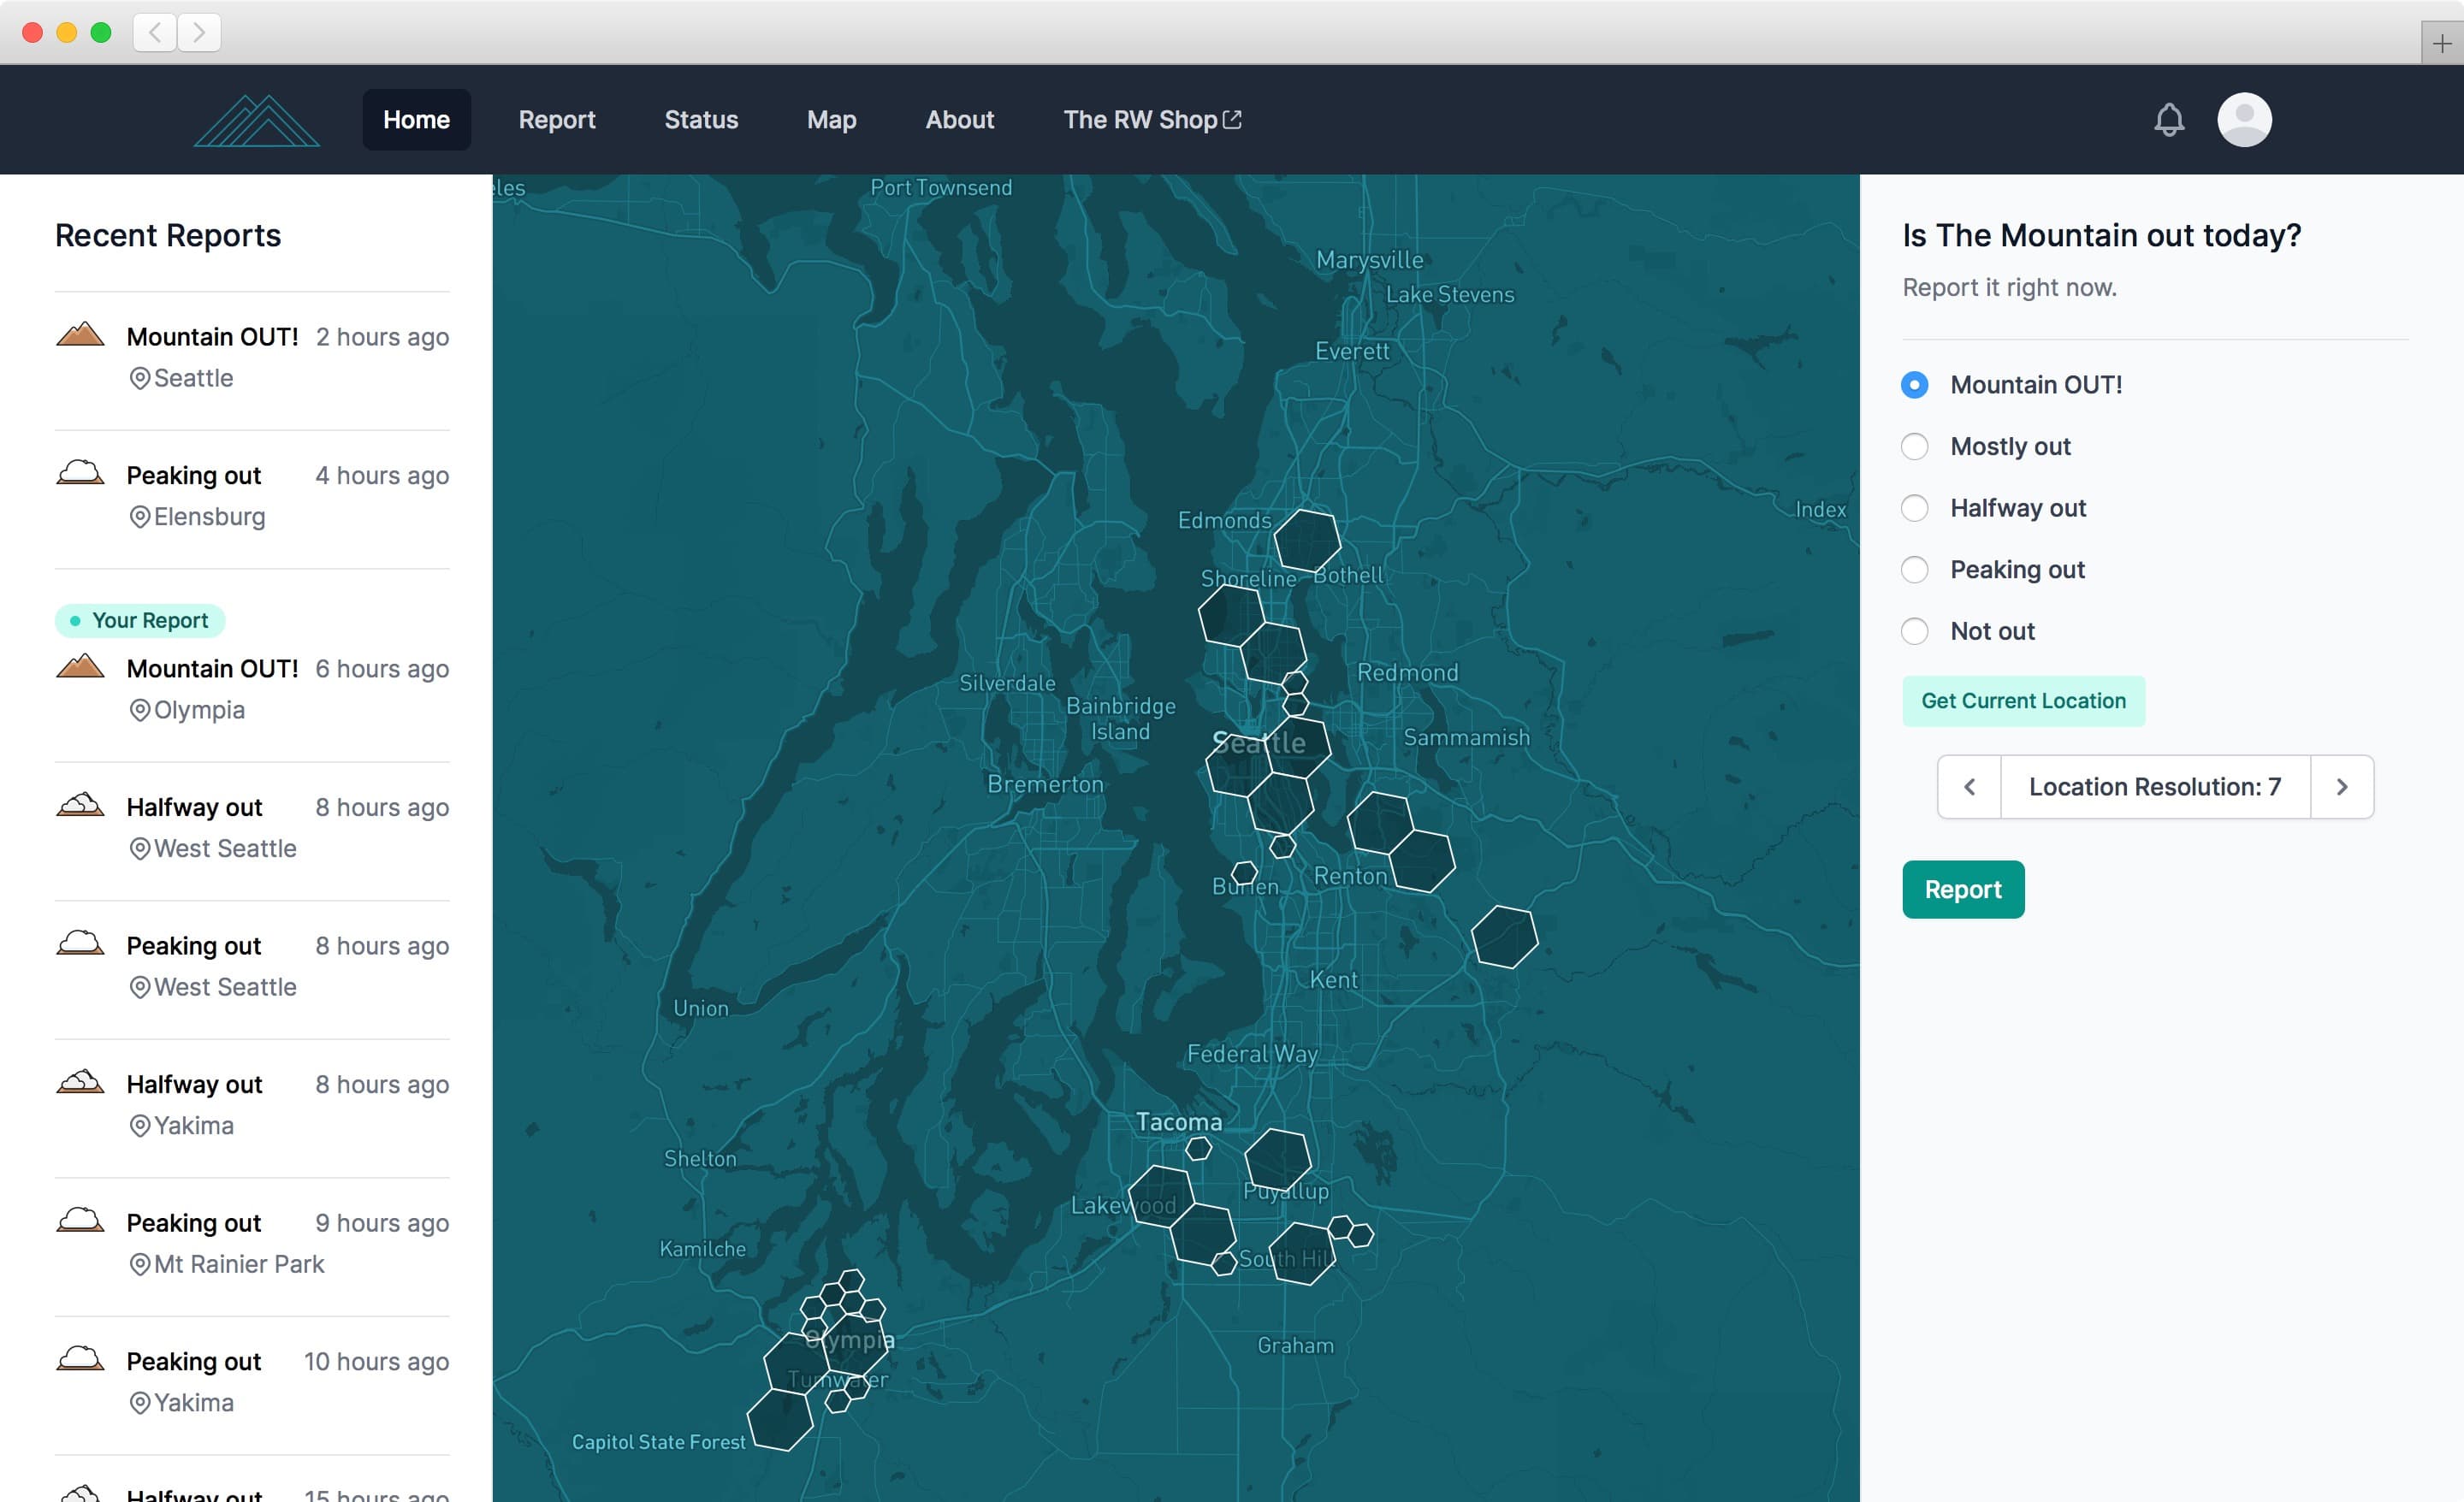Go back with the browser back arrow

pos(155,32)
